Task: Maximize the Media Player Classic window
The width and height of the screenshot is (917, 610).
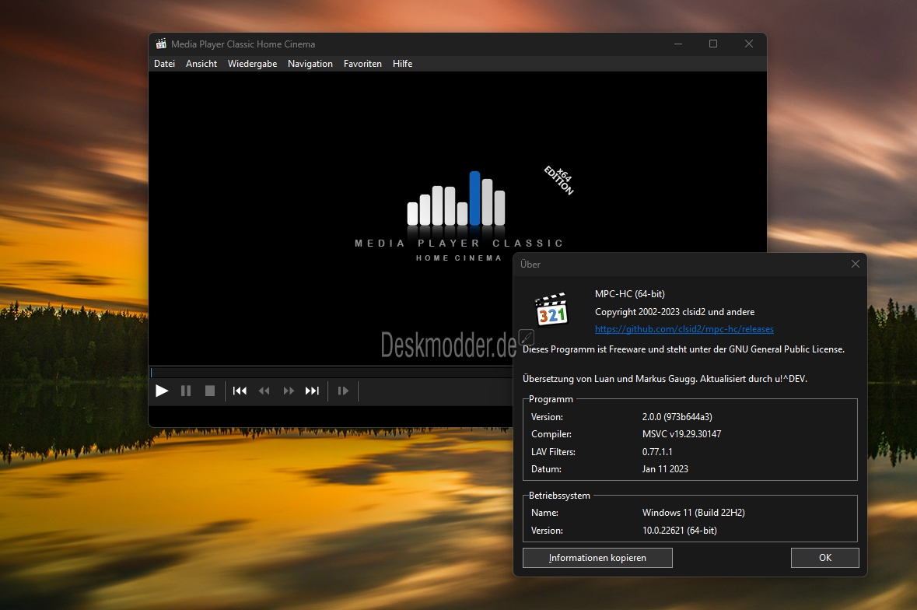Action: coord(713,44)
